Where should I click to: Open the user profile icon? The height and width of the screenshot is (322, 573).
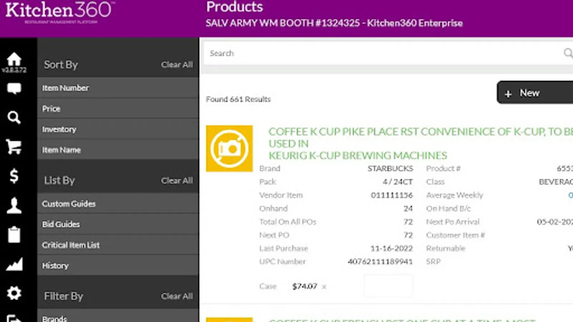click(x=14, y=205)
